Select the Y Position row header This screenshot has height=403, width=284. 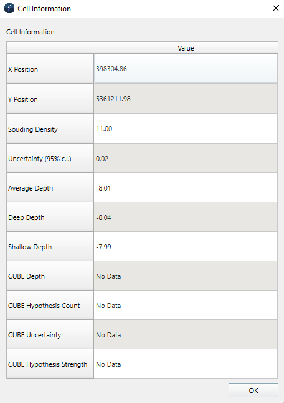(50, 99)
